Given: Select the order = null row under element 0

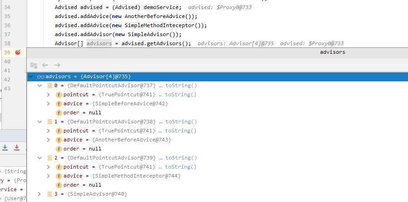Looking at the screenshot, I should pyautogui.click(x=218, y=113).
